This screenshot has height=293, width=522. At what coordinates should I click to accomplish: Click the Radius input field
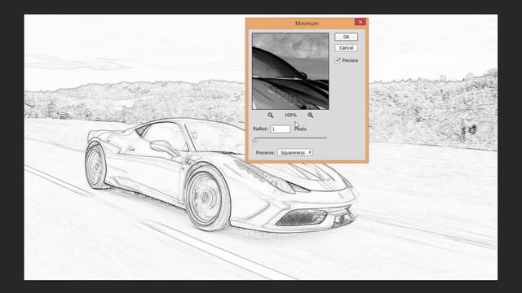pos(281,129)
